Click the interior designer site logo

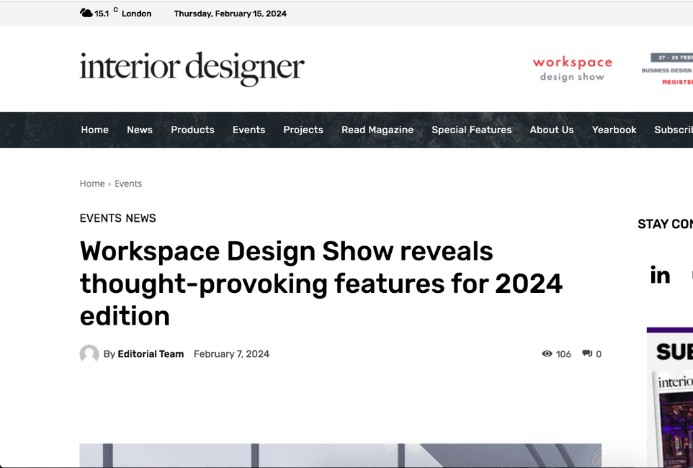coord(192,68)
